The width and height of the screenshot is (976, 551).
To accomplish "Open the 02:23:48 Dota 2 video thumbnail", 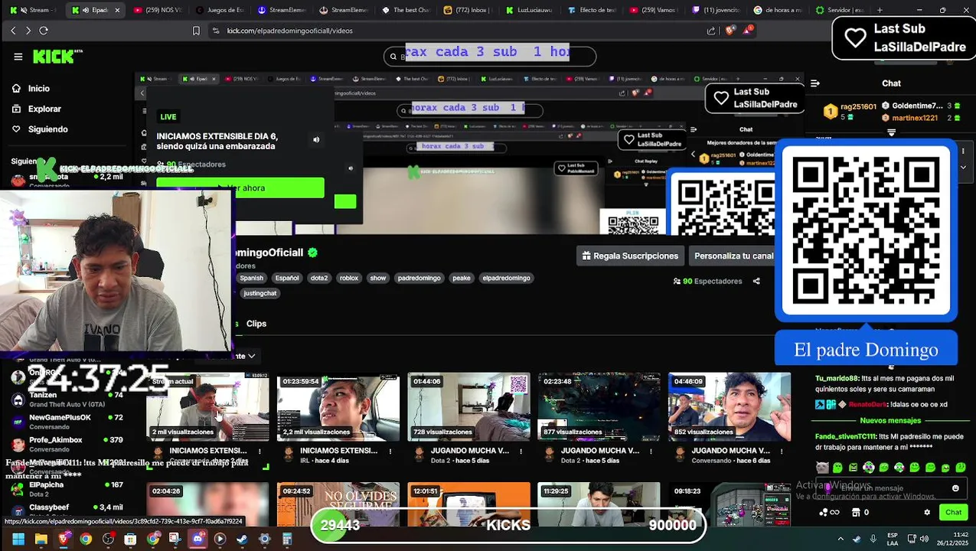I will [x=599, y=406].
